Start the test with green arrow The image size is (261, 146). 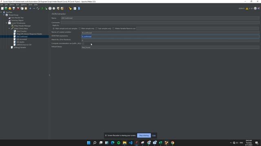click(x=42, y=8)
